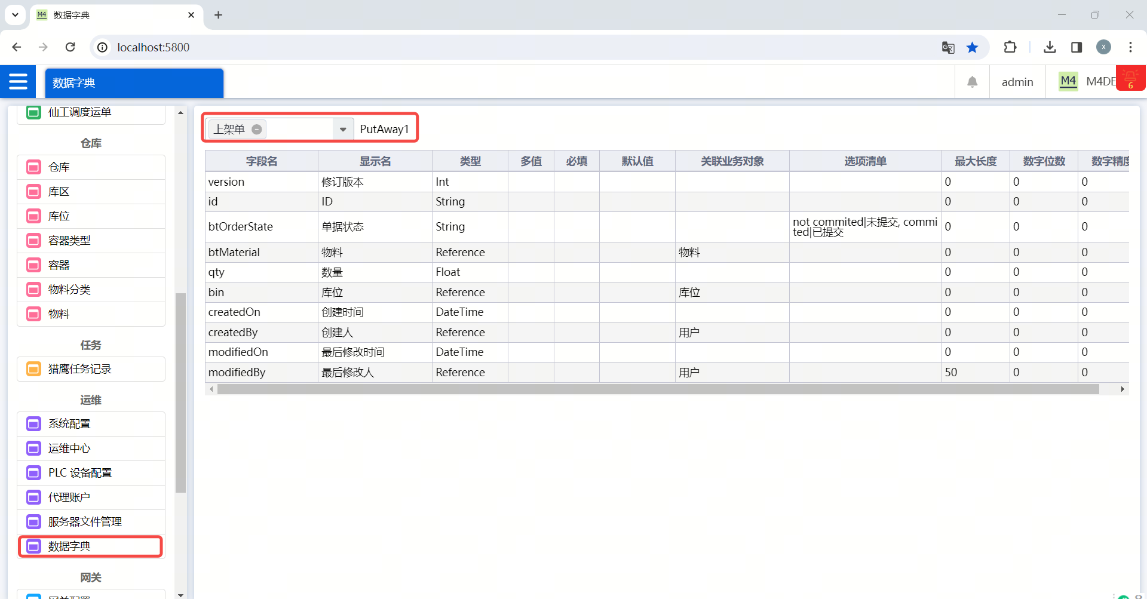Click sidebar scroll down arrow

180,595
